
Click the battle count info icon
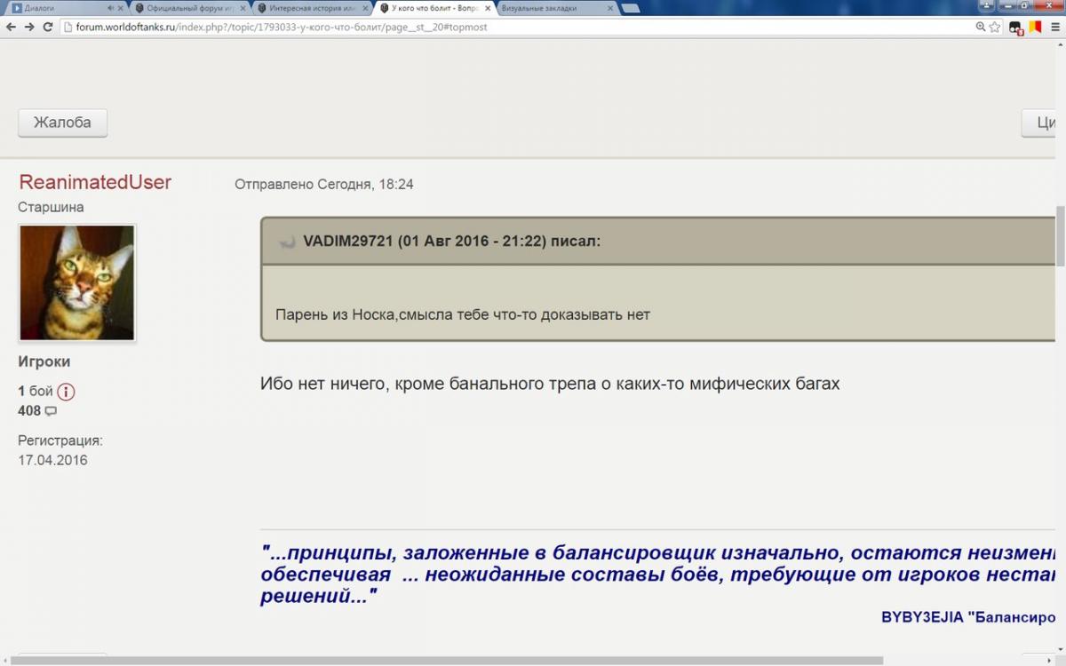coord(66,392)
